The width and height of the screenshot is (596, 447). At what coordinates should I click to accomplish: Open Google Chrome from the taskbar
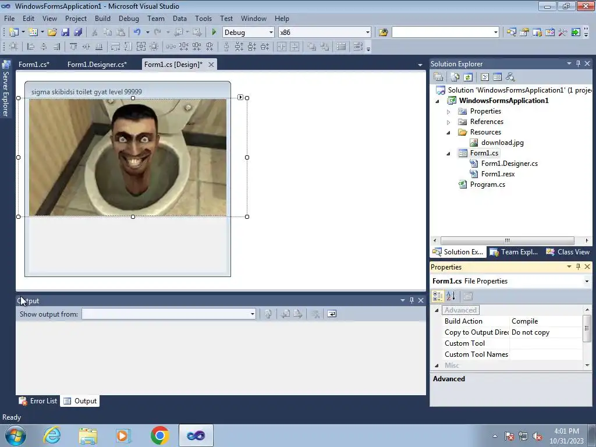coord(159,435)
